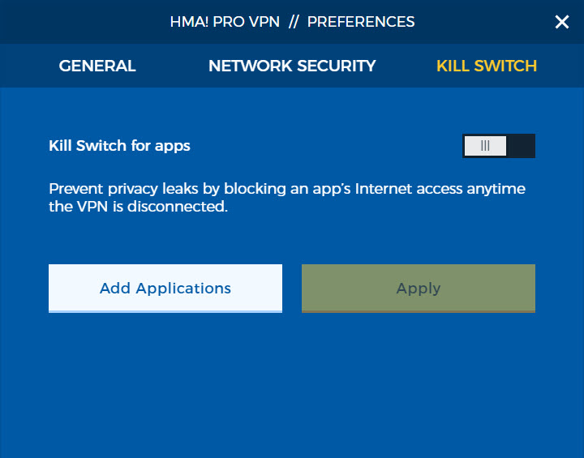The image size is (584, 458).
Task: Select the Kill Switch tab
Action: 487,66
